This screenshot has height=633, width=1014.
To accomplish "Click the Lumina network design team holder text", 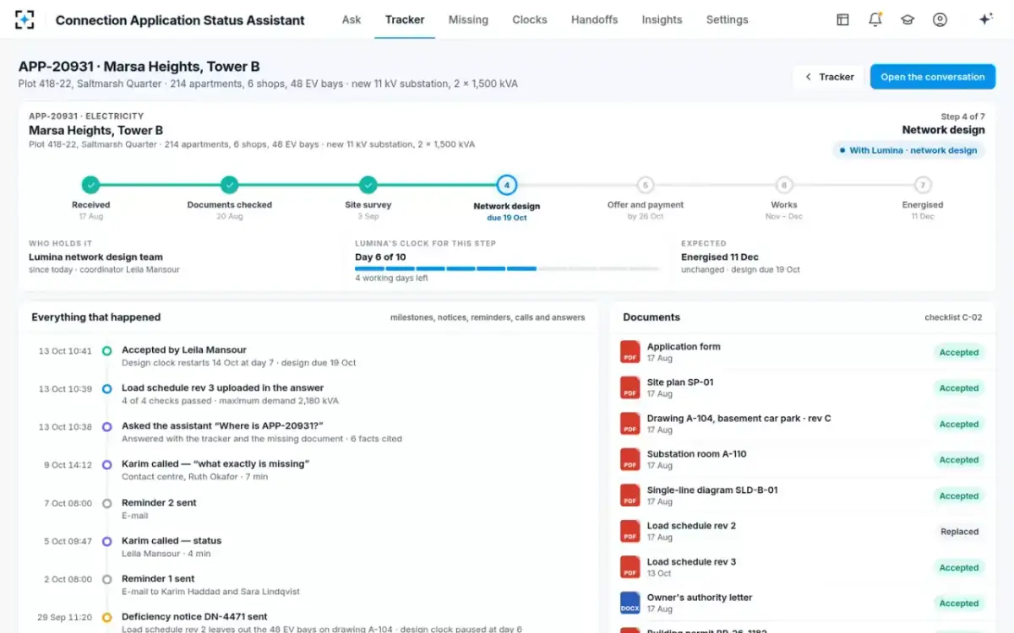I will (95, 257).
